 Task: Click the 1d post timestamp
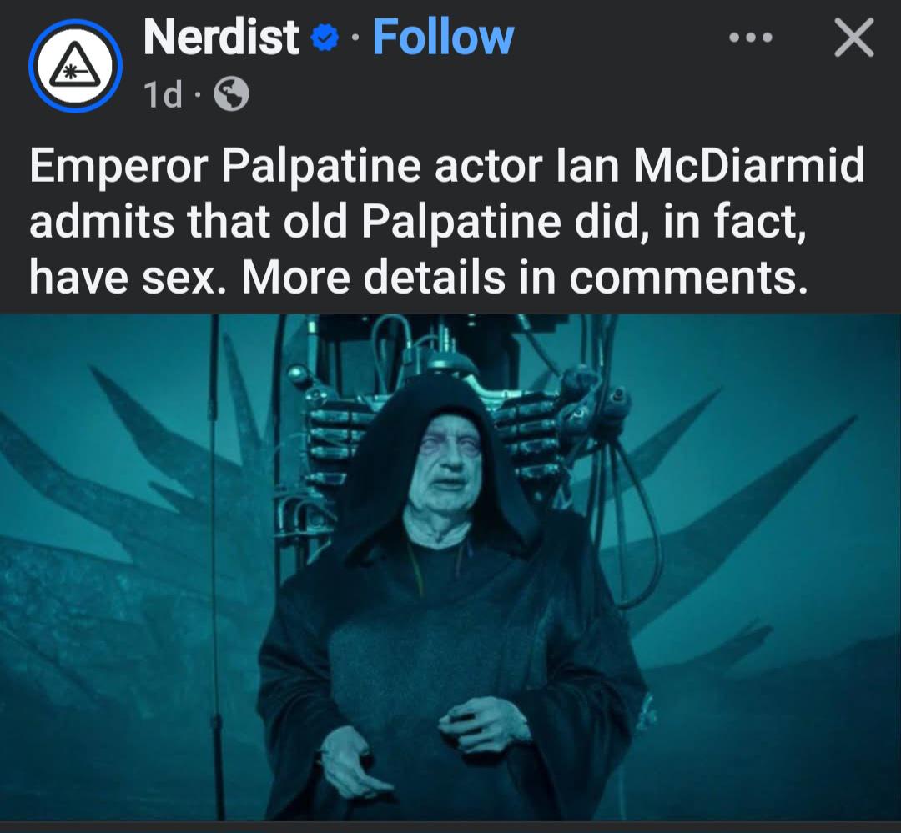pyautogui.click(x=163, y=94)
